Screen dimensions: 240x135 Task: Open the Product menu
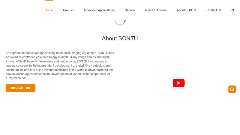68,10
